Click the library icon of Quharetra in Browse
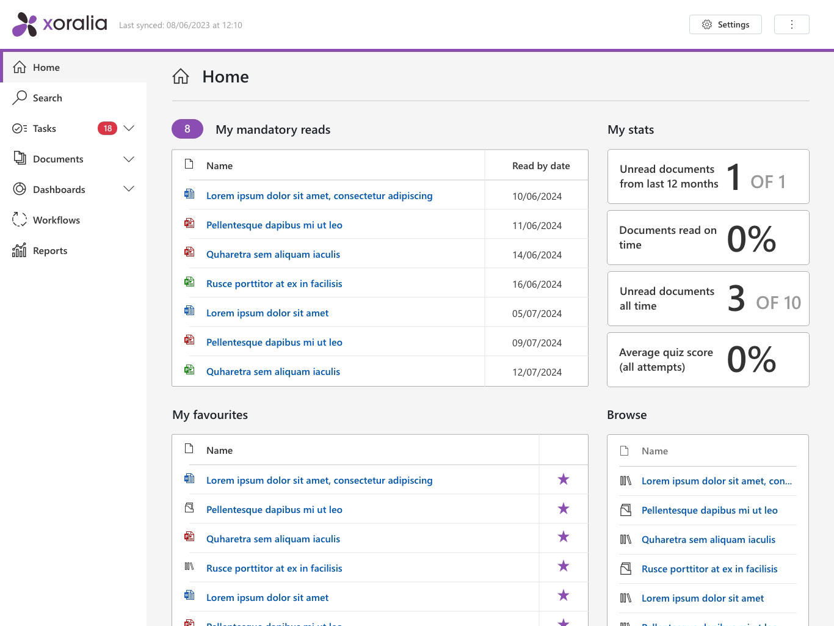The image size is (834, 626). click(625, 540)
